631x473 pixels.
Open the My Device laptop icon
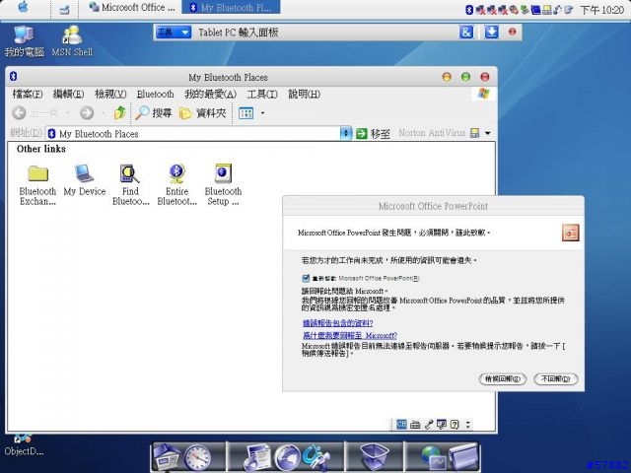pyautogui.click(x=85, y=173)
